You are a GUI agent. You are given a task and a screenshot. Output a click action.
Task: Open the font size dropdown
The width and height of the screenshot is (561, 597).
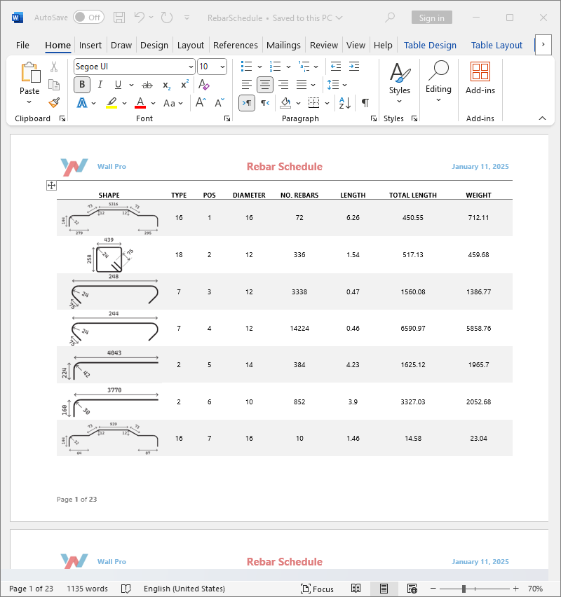[222, 67]
